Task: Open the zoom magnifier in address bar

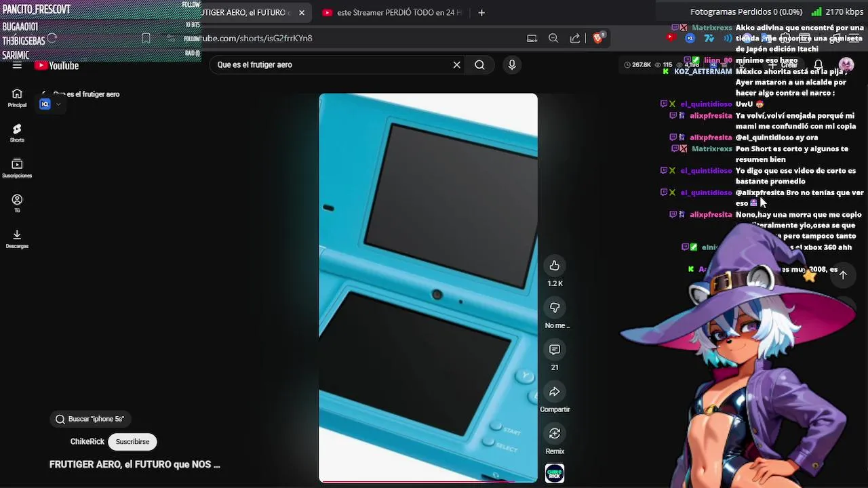Action: (x=553, y=39)
